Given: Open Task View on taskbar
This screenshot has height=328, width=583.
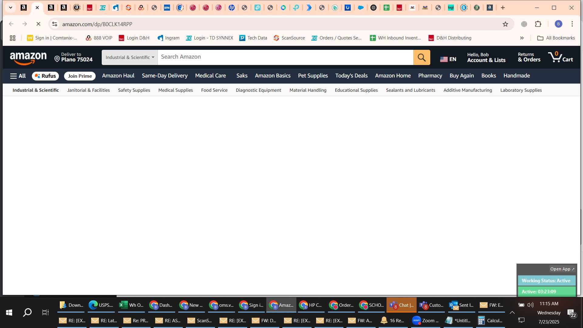Looking at the screenshot, I should 45,312.
